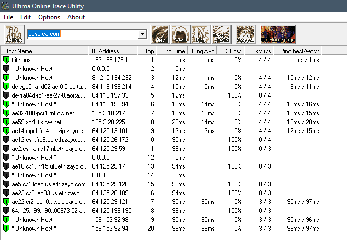
Task: Sort by IP Address column header
Action: [x=113, y=51]
